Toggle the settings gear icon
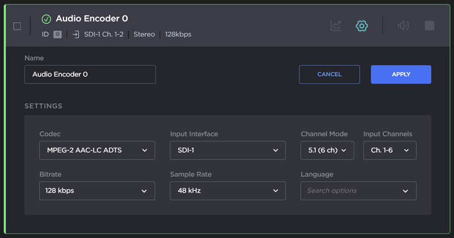The image size is (454, 238). pyautogui.click(x=362, y=26)
